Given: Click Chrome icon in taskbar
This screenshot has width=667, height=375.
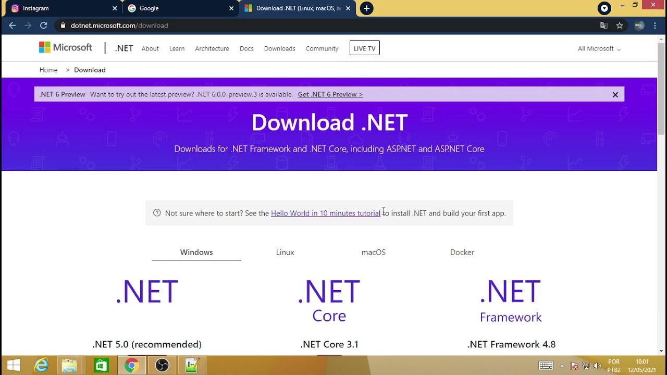Looking at the screenshot, I should pyautogui.click(x=131, y=366).
